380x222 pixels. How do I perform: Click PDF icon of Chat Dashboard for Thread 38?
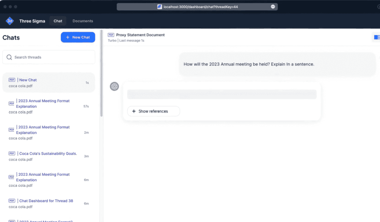[12, 201]
